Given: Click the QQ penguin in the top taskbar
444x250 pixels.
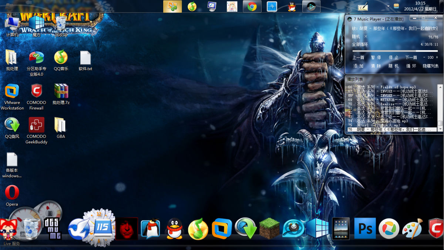Looking at the screenshot, I should [292, 6].
